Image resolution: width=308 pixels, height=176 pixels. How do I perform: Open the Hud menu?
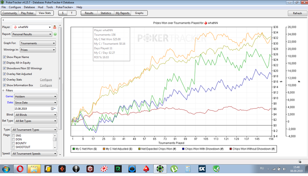click(x=40, y=7)
